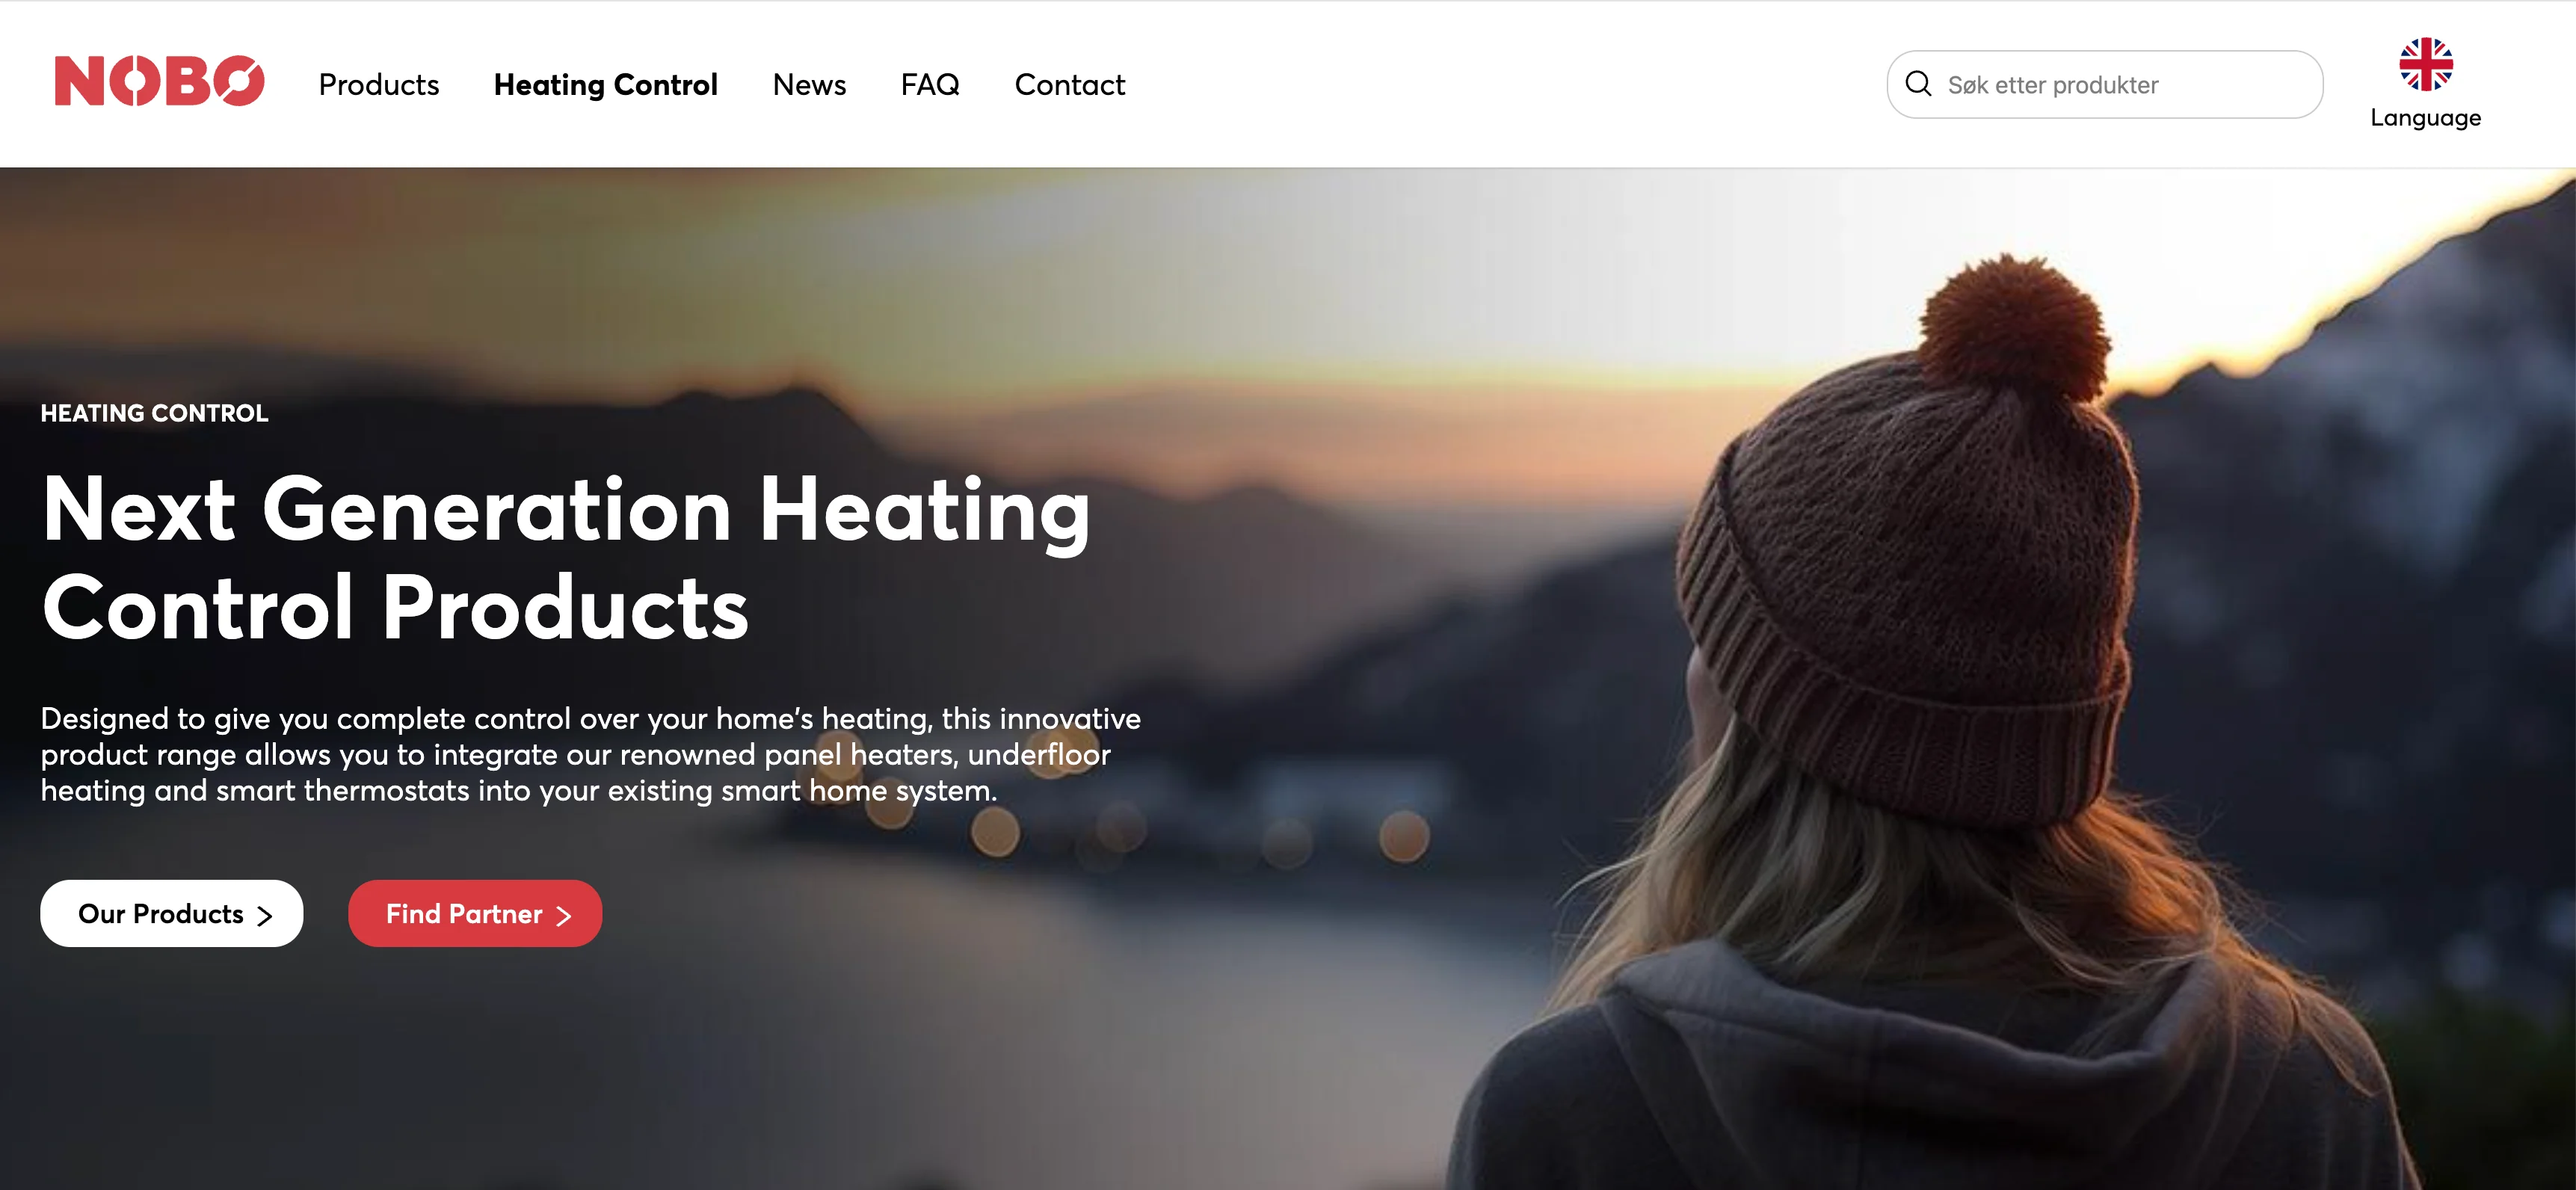Click the 'HEATING CONTROL' hero label
The width and height of the screenshot is (2576, 1190).
point(154,413)
